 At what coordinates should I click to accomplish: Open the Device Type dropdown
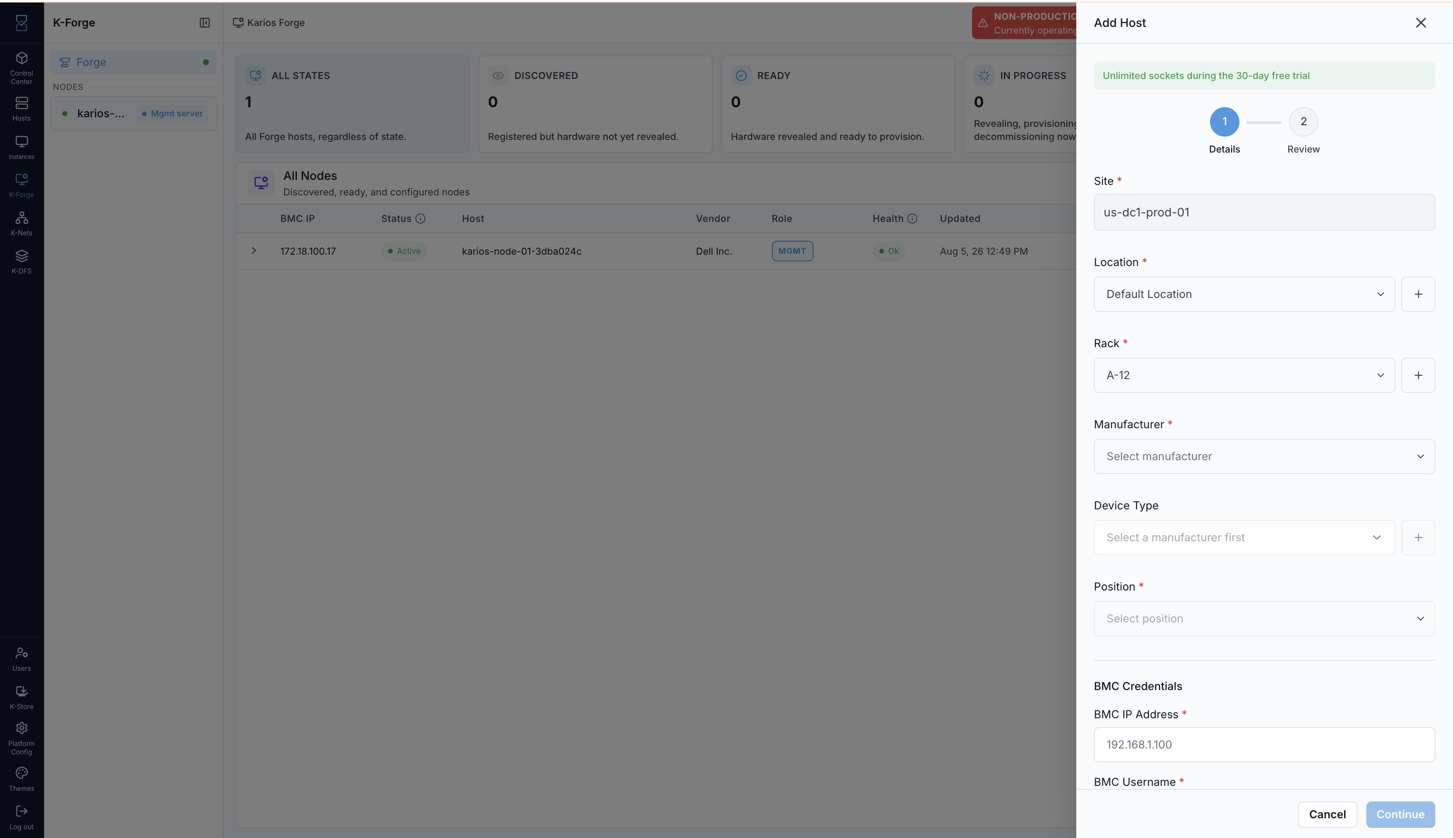(1244, 538)
